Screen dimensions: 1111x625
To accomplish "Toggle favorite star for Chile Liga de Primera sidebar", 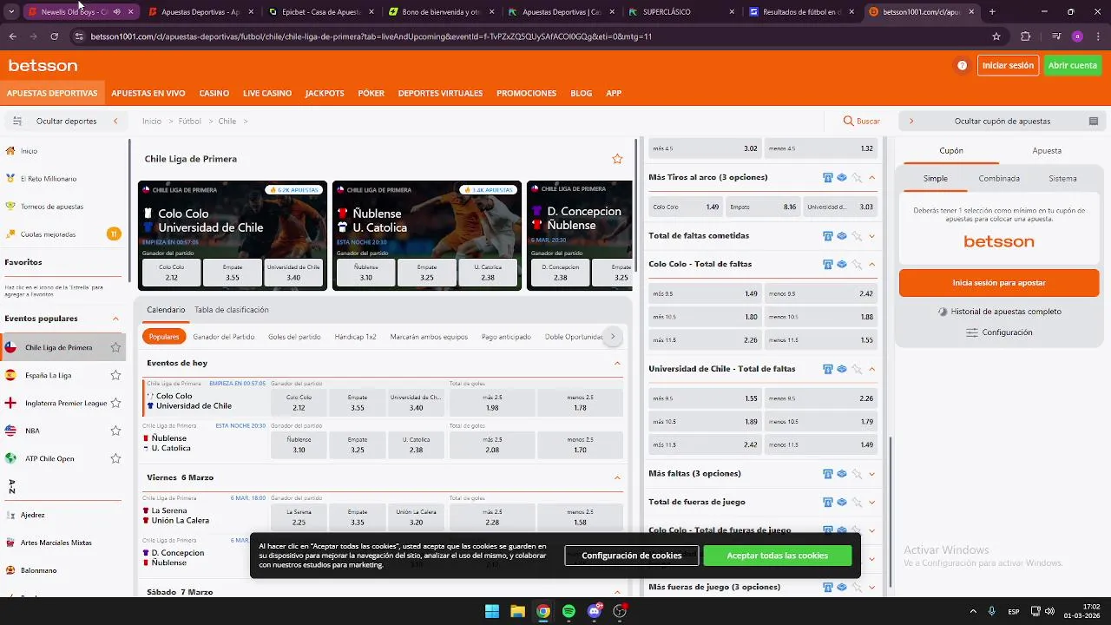I will click(115, 347).
